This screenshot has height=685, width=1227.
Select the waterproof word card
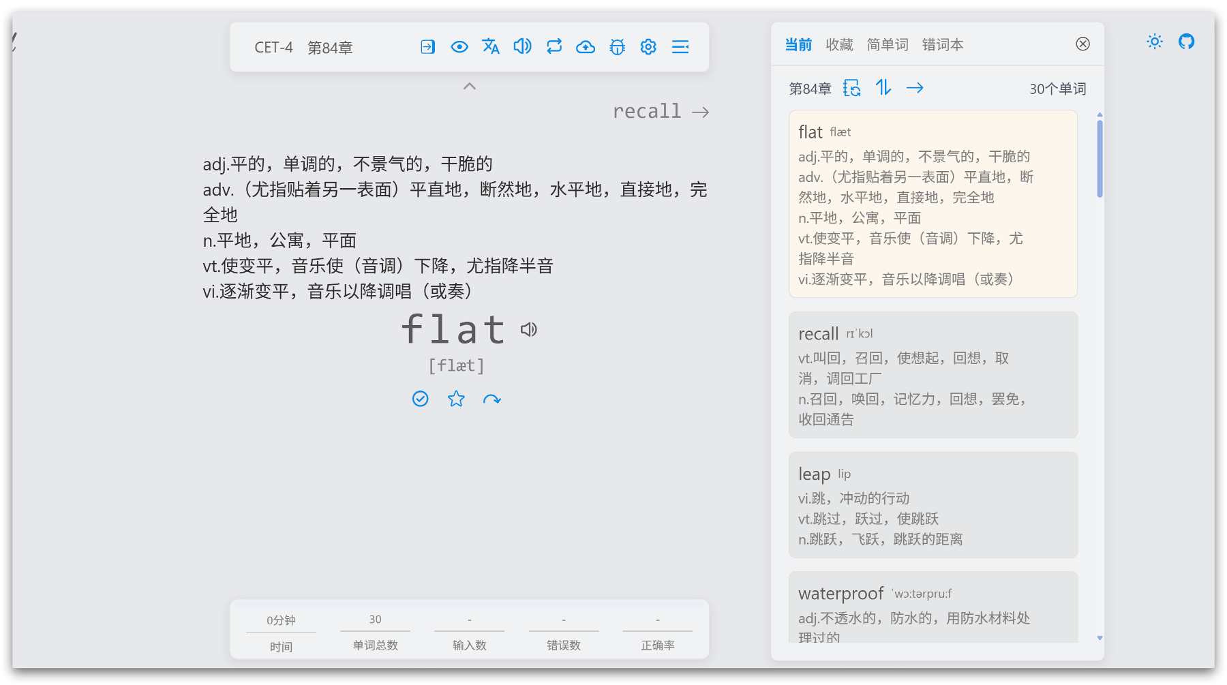(x=933, y=607)
